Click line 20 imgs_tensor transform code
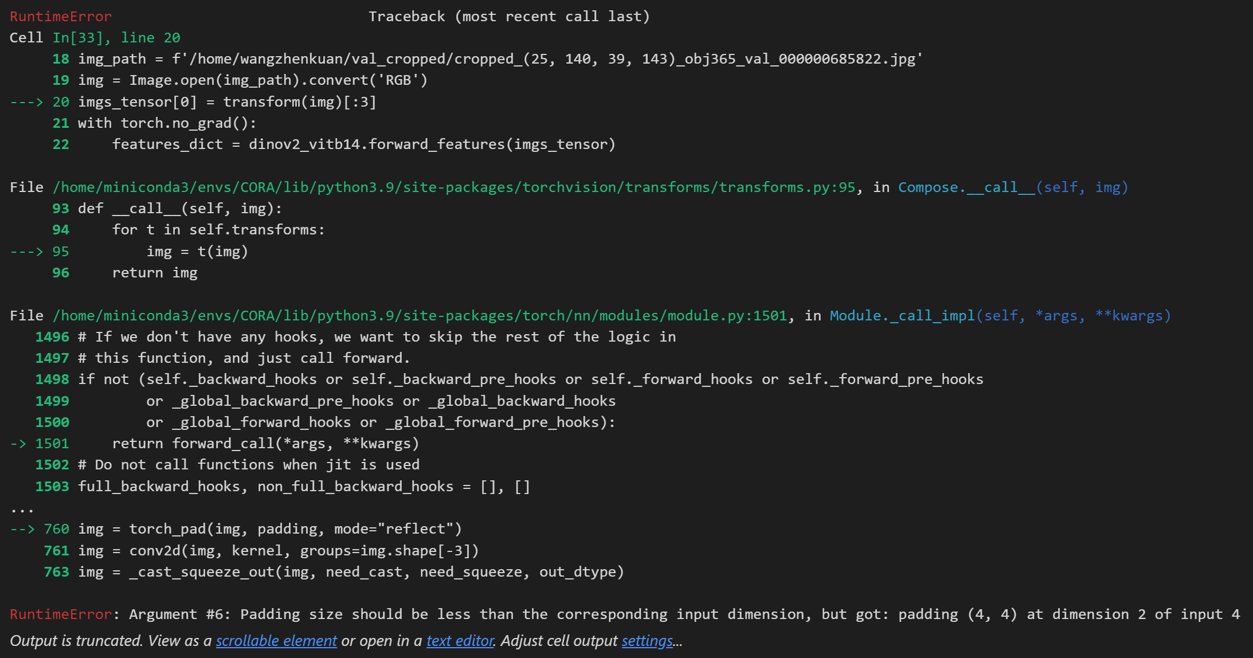Image resolution: width=1253 pixels, height=658 pixels. 227,102
